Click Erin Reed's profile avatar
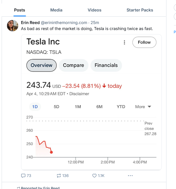The image size is (176, 189). click(13, 25)
